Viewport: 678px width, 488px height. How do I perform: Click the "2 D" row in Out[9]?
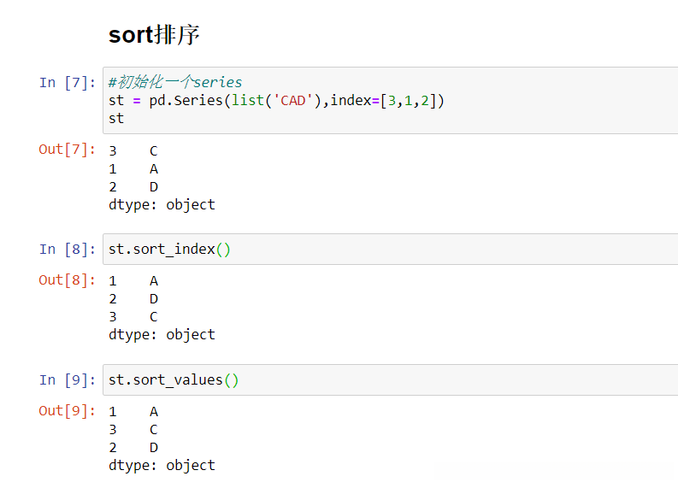pyautogui.click(x=133, y=447)
